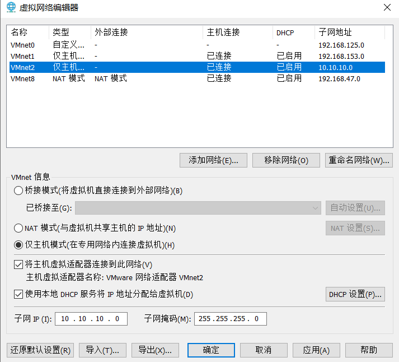Sort by 主机连接 column header
Viewport: 399px width, 362px height.
pyautogui.click(x=238, y=33)
